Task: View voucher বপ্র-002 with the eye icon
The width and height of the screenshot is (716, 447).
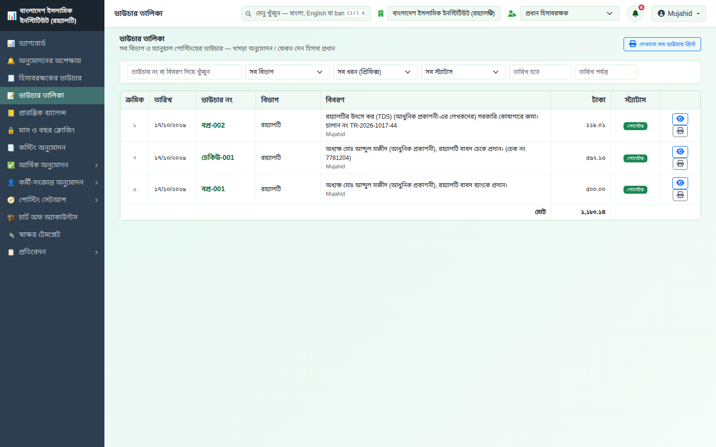Action: pyautogui.click(x=680, y=119)
